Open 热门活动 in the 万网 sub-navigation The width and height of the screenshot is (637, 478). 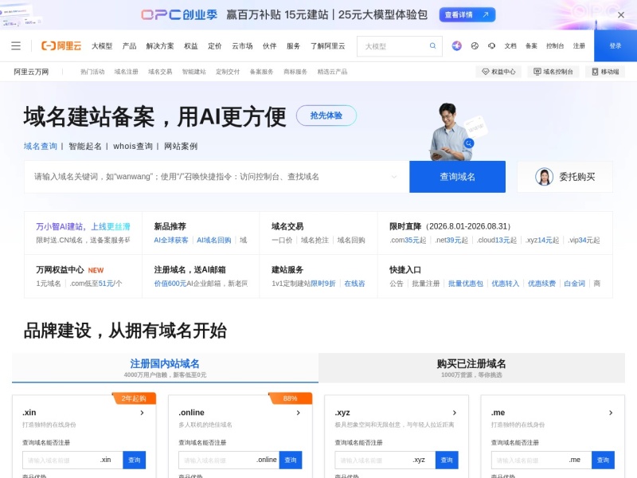[x=92, y=72]
